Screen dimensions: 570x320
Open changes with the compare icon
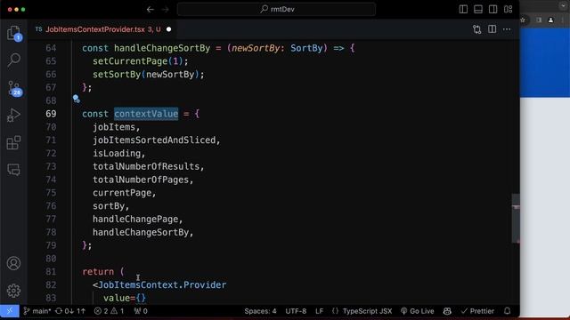(477, 29)
